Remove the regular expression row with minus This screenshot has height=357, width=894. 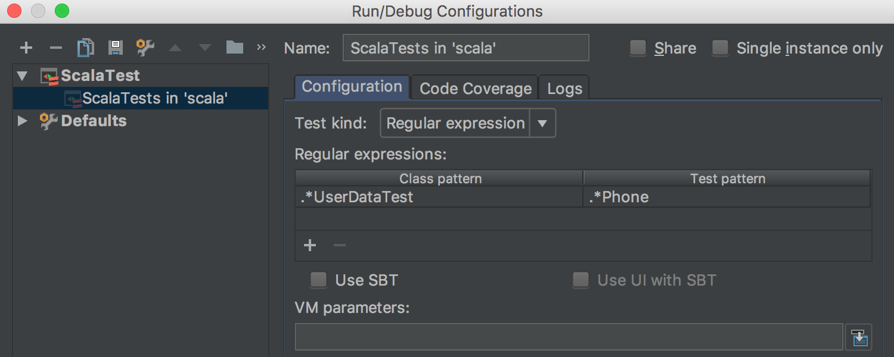[339, 245]
